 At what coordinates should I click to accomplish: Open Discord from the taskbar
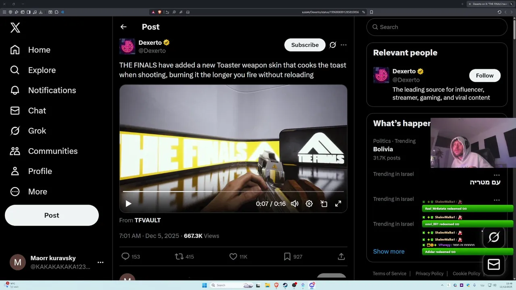point(312,285)
